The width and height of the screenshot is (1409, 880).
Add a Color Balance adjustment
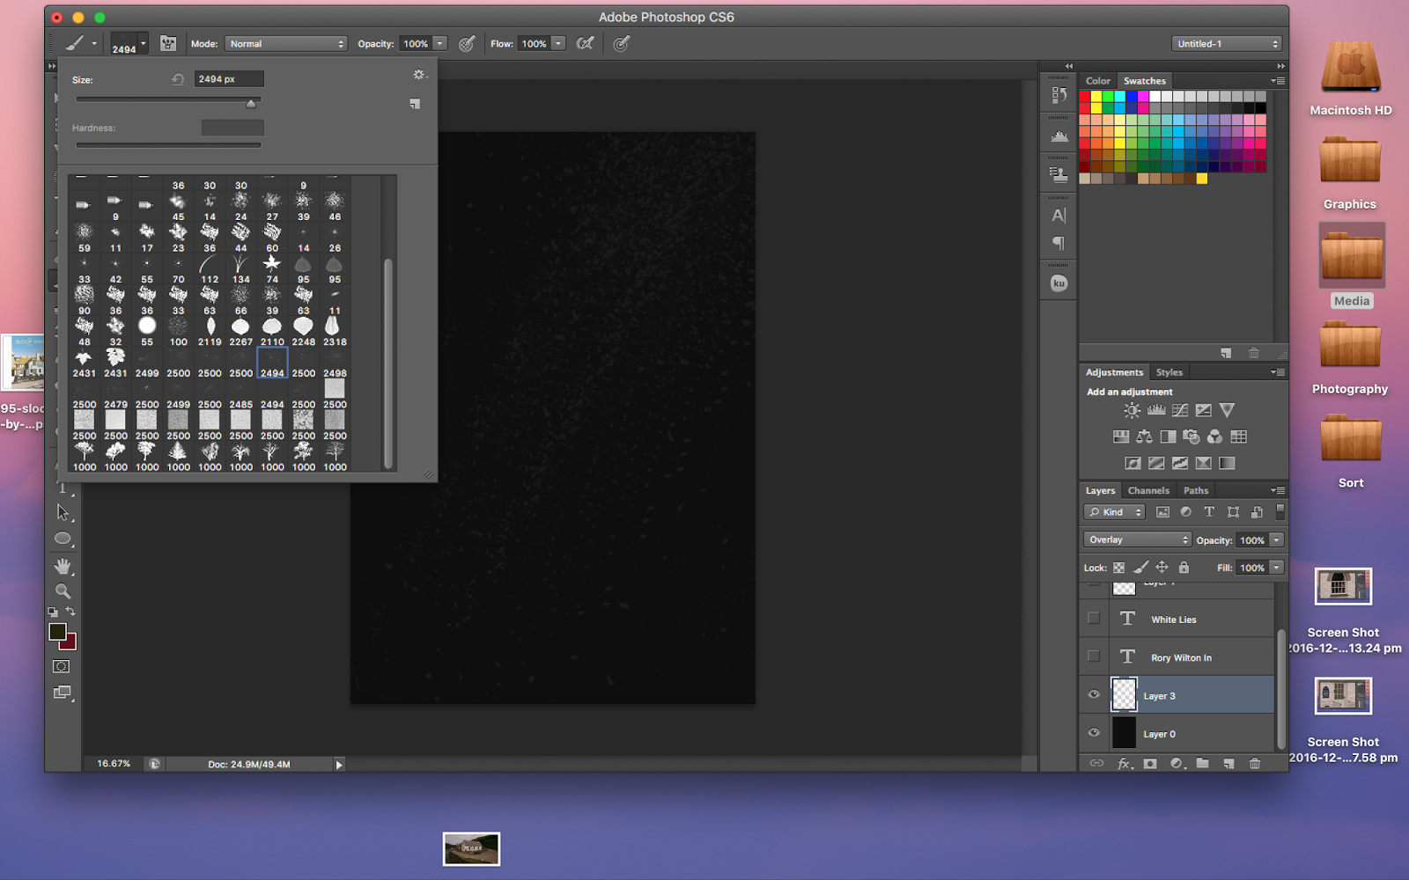click(1144, 436)
